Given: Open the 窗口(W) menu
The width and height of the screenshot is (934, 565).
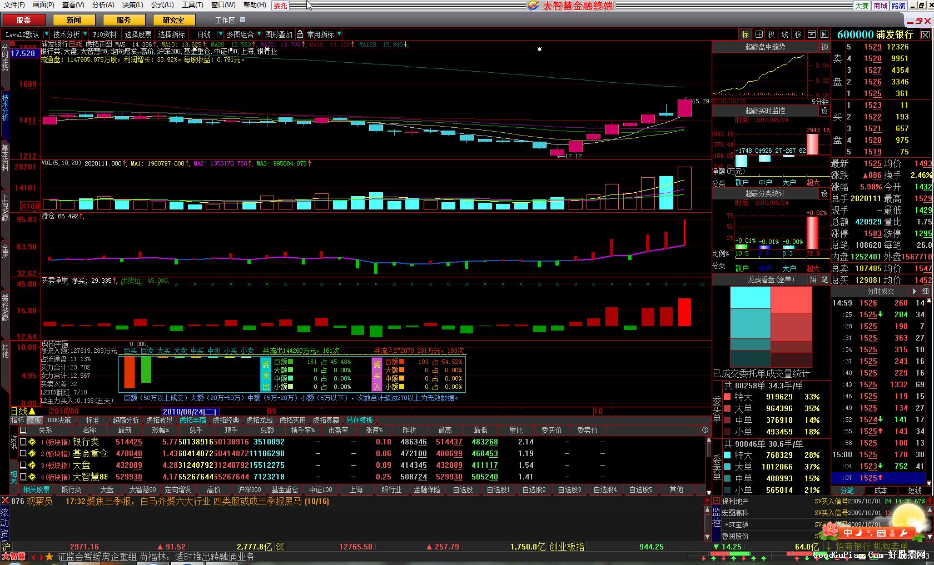Looking at the screenshot, I should click(x=223, y=5).
